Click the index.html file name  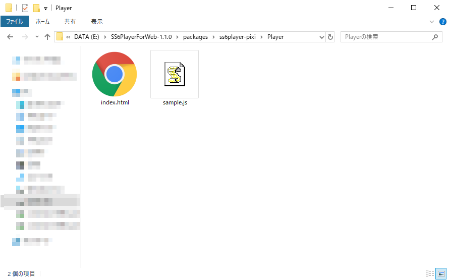[x=115, y=102]
